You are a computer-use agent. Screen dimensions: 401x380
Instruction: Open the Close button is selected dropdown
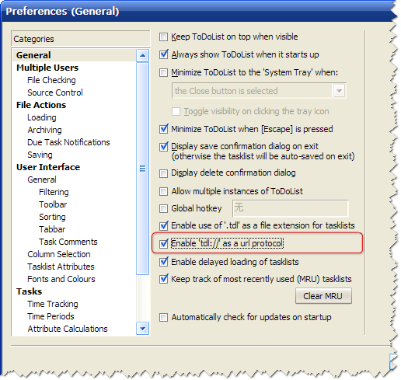click(339, 91)
